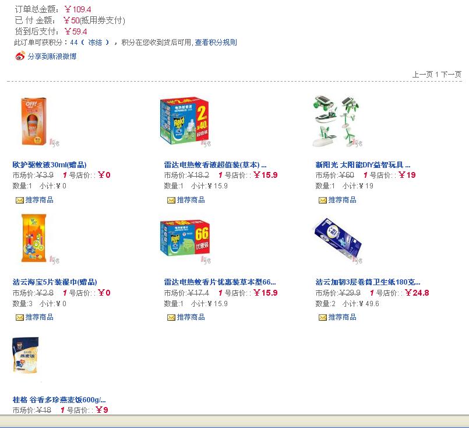Click envelope icon under 新阳光 太阳能DIY toy

[x=323, y=200]
